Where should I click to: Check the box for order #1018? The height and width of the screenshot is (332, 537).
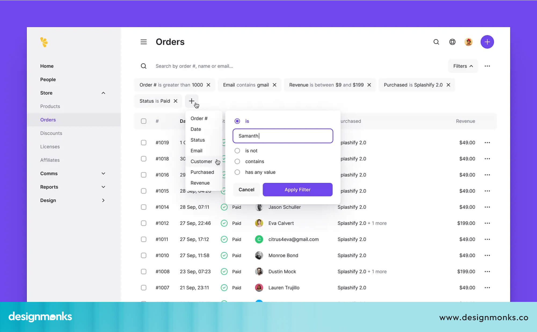pyautogui.click(x=144, y=159)
